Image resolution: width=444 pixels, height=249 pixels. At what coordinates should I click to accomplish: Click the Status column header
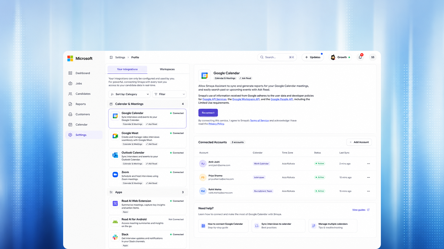317,153
